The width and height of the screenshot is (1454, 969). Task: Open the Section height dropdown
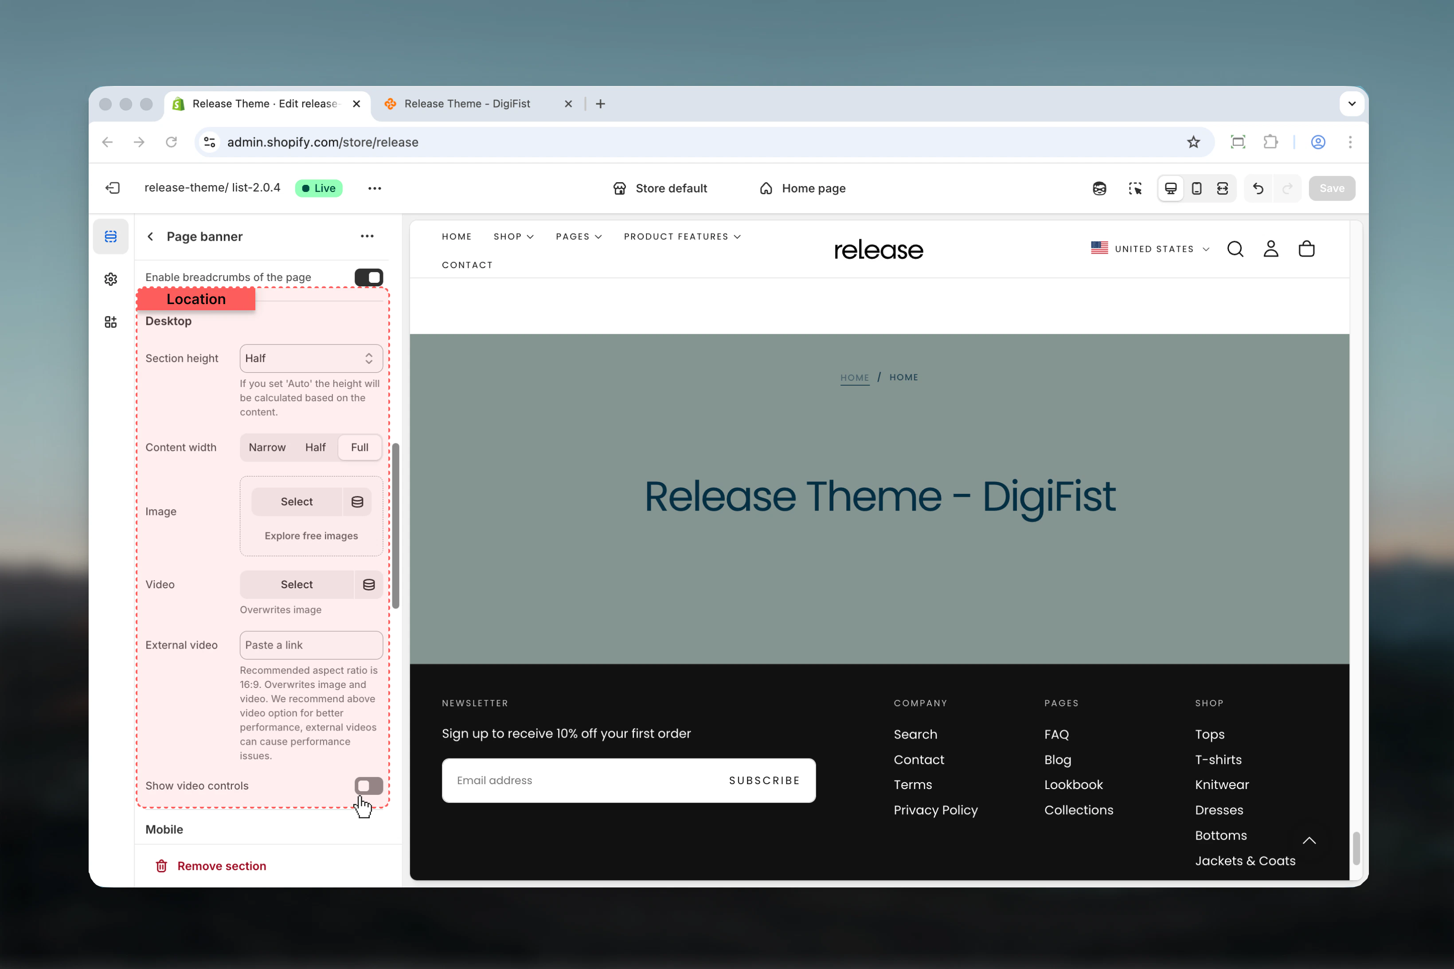[311, 359]
